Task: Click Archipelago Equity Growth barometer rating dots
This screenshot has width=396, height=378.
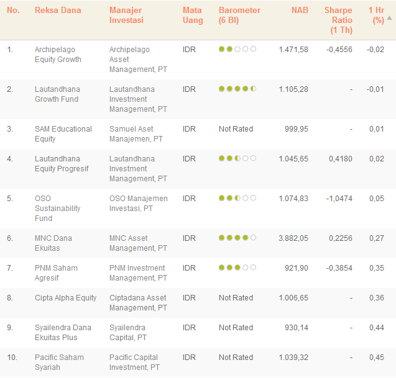Action: point(237,50)
